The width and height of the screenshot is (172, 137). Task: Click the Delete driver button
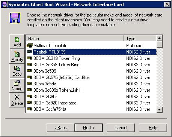tap(17, 100)
